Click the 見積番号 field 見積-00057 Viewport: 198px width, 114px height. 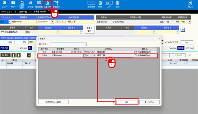coord(24,22)
